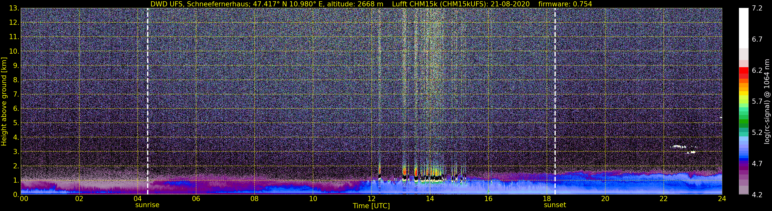The image size is (772, 211).
Task: Click the '4.2' colorbar tick value
Action: coord(757,195)
